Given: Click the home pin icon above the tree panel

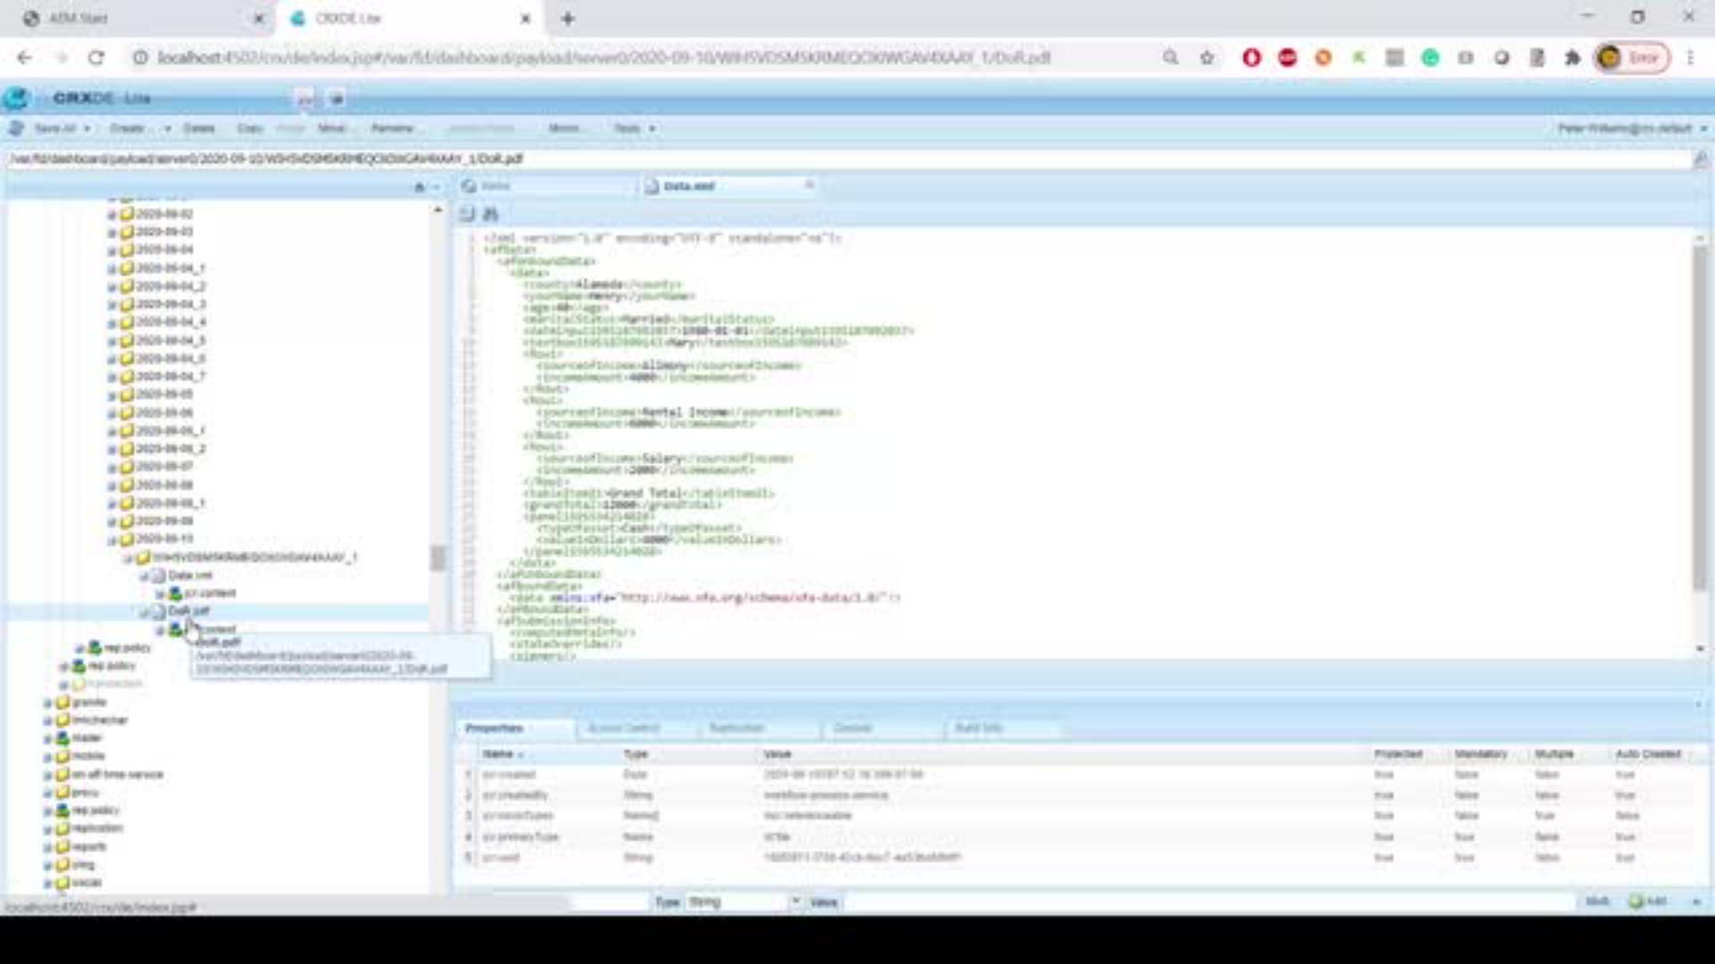Looking at the screenshot, I should click(x=419, y=187).
